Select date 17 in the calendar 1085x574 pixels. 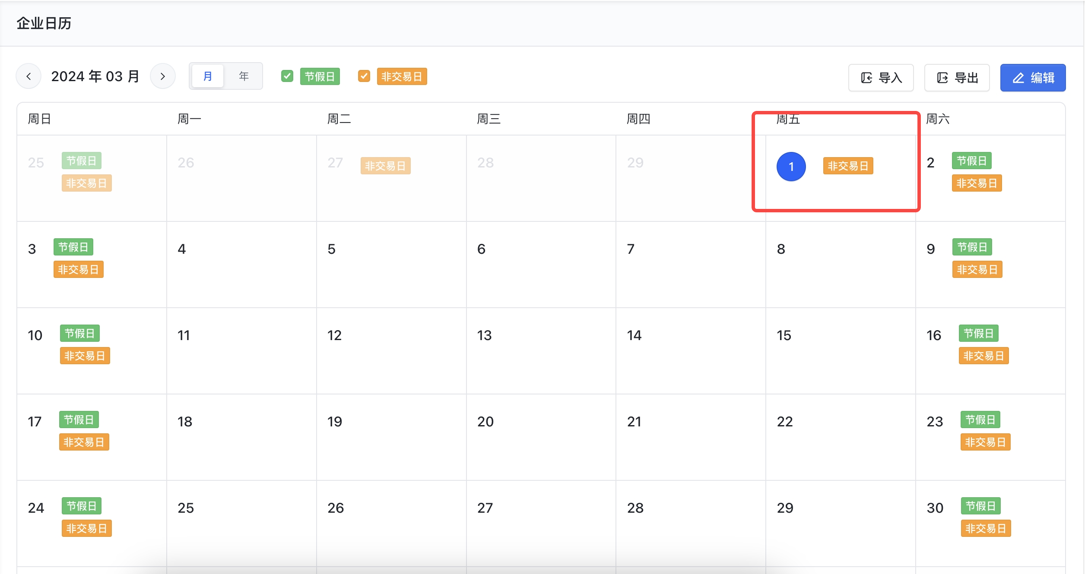(35, 422)
